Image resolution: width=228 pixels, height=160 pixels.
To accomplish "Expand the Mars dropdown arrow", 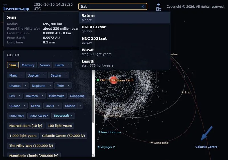I will tap(22, 75).
